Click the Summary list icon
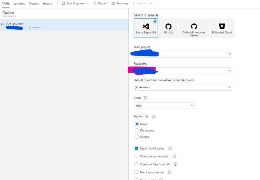Screen dimensions: 260x180 (x=113, y=3)
